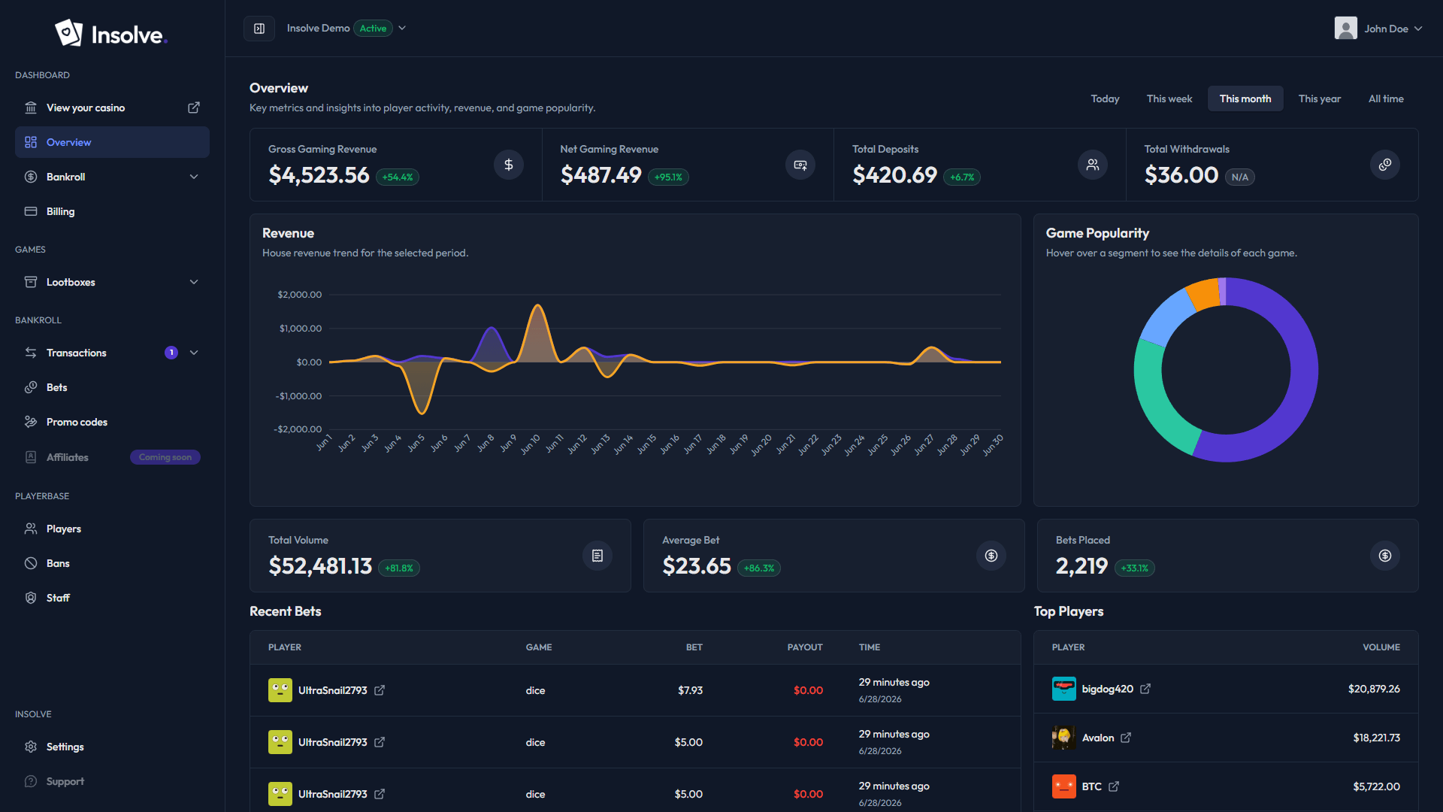Click Total Deposits users icon

coord(1093,165)
